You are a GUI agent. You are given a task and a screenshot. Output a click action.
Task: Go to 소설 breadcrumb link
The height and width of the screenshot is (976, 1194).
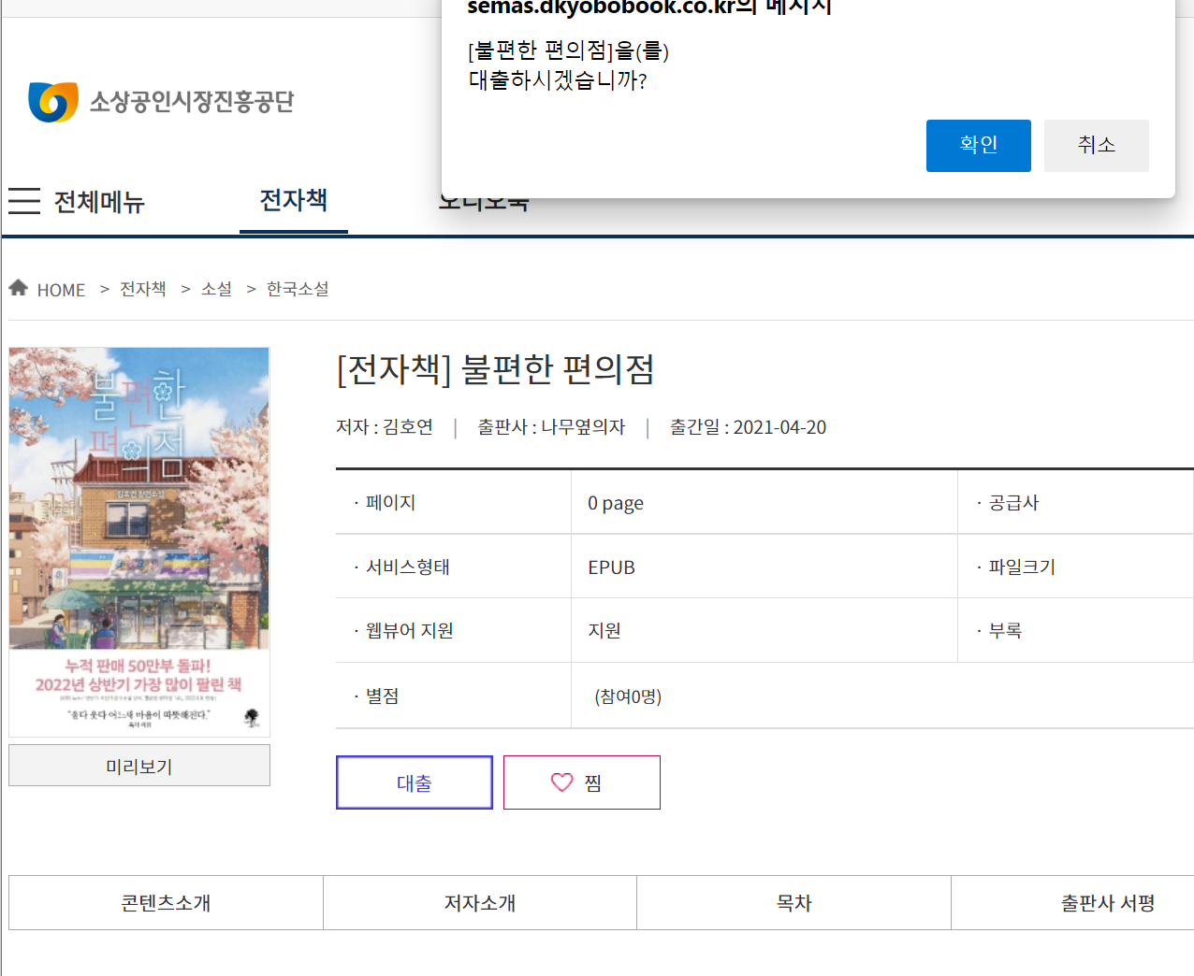pyautogui.click(x=216, y=289)
